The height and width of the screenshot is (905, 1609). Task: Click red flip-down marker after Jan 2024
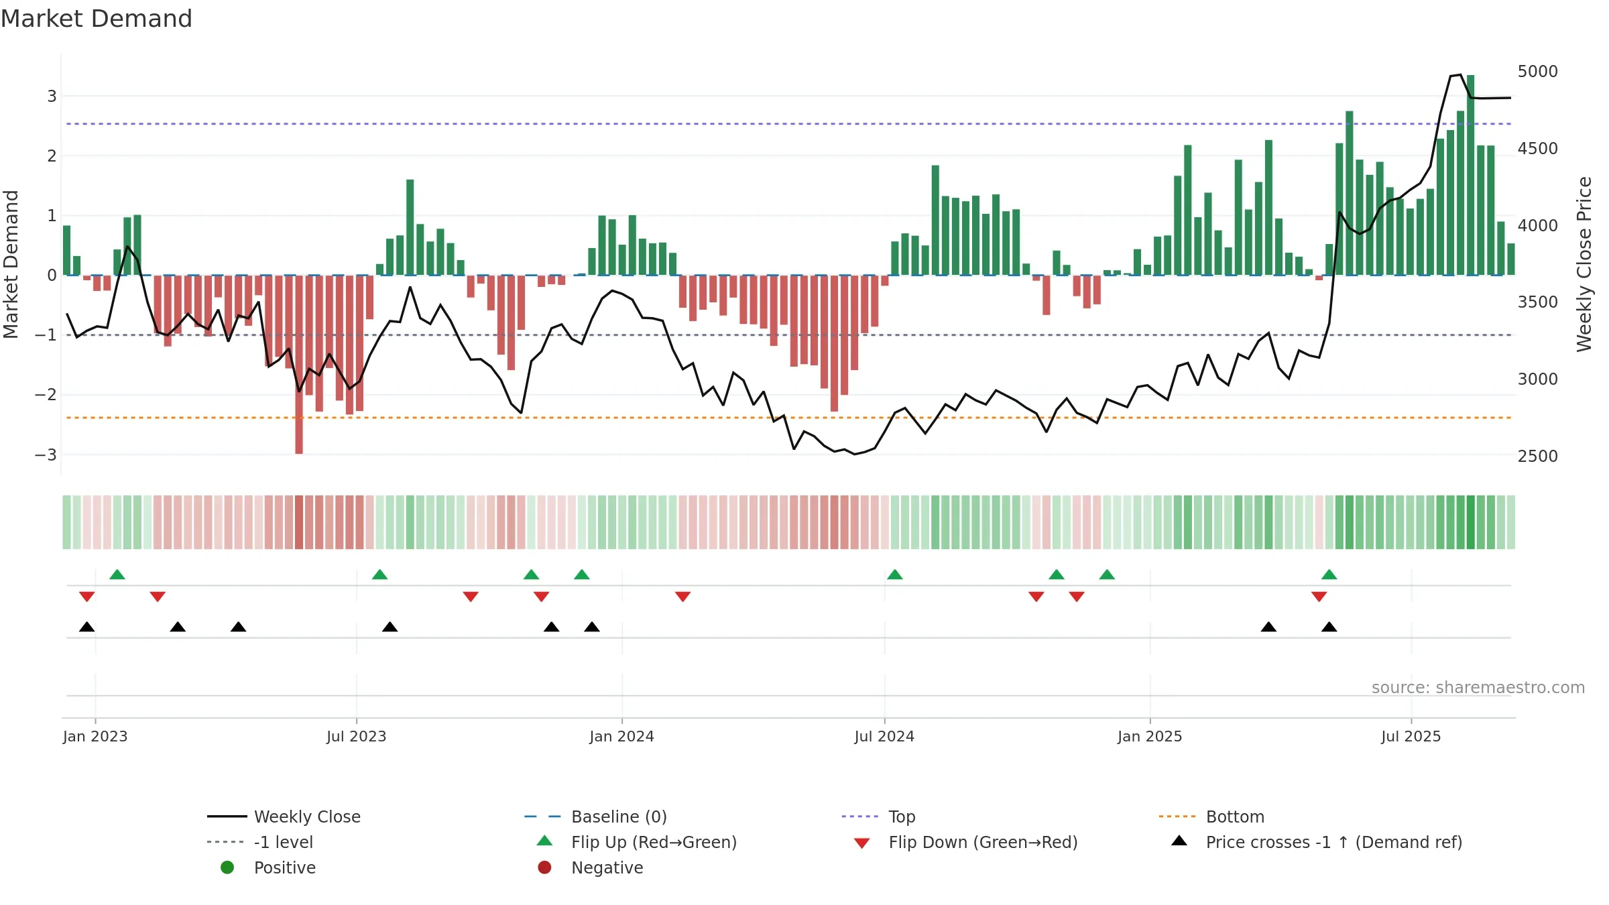(x=683, y=597)
